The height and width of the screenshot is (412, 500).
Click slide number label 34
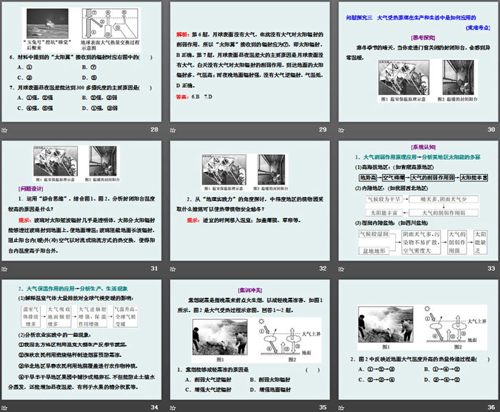click(155, 406)
